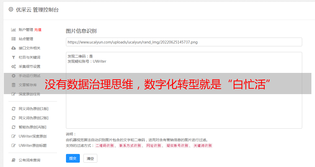Click the 二维码识别 tag

(104, 146)
